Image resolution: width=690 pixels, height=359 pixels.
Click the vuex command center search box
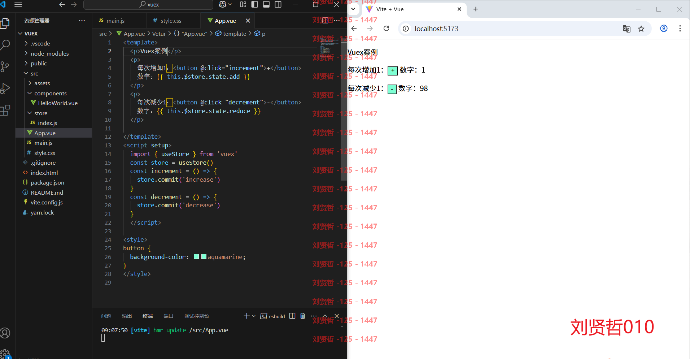[x=148, y=5]
